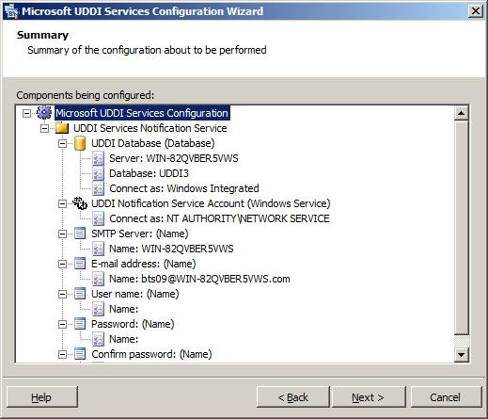The width and height of the screenshot is (488, 419).
Task: Select Connect as: Windows Integrated row
Action: (x=184, y=188)
